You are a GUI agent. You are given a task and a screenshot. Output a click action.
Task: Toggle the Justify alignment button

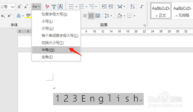[x=91, y=16]
